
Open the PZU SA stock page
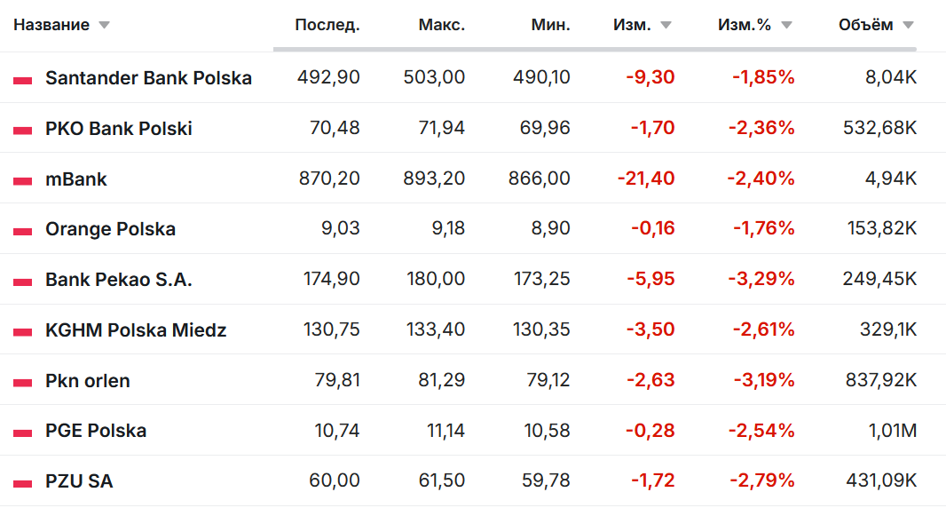(79, 481)
